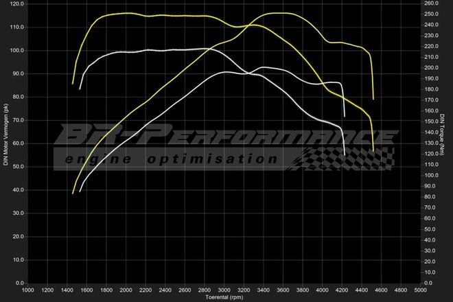Click the 3000 rpm x-axis tick label
The width and height of the screenshot is (453, 302).
(224, 290)
